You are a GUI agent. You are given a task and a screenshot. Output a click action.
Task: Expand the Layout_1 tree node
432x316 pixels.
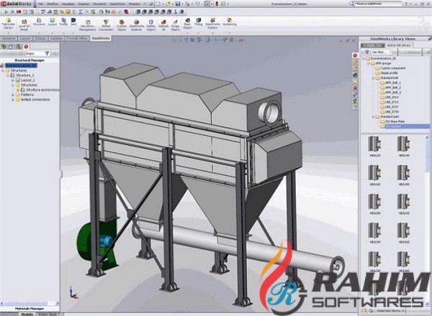point(13,80)
